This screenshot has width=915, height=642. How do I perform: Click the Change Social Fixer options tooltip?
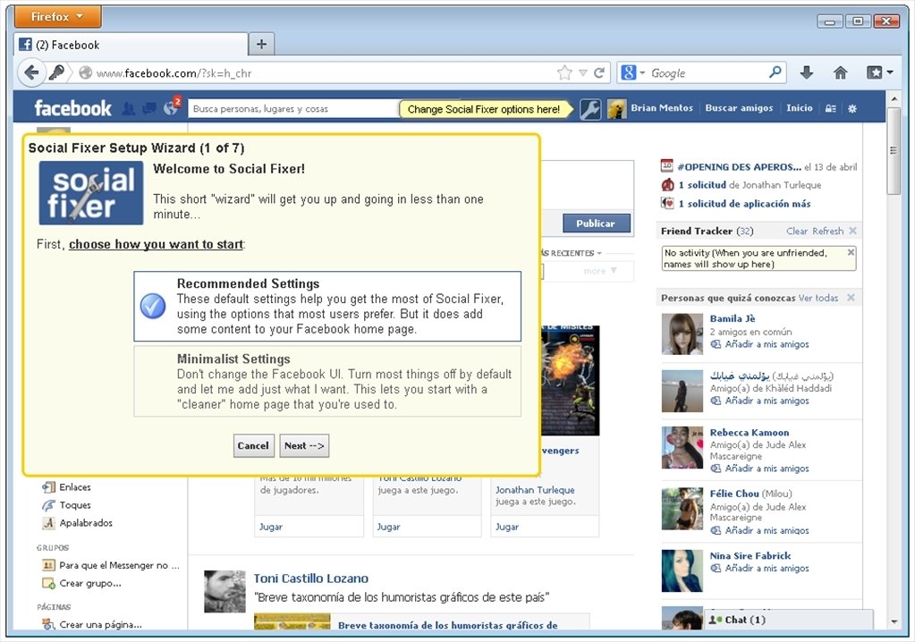click(484, 109)
